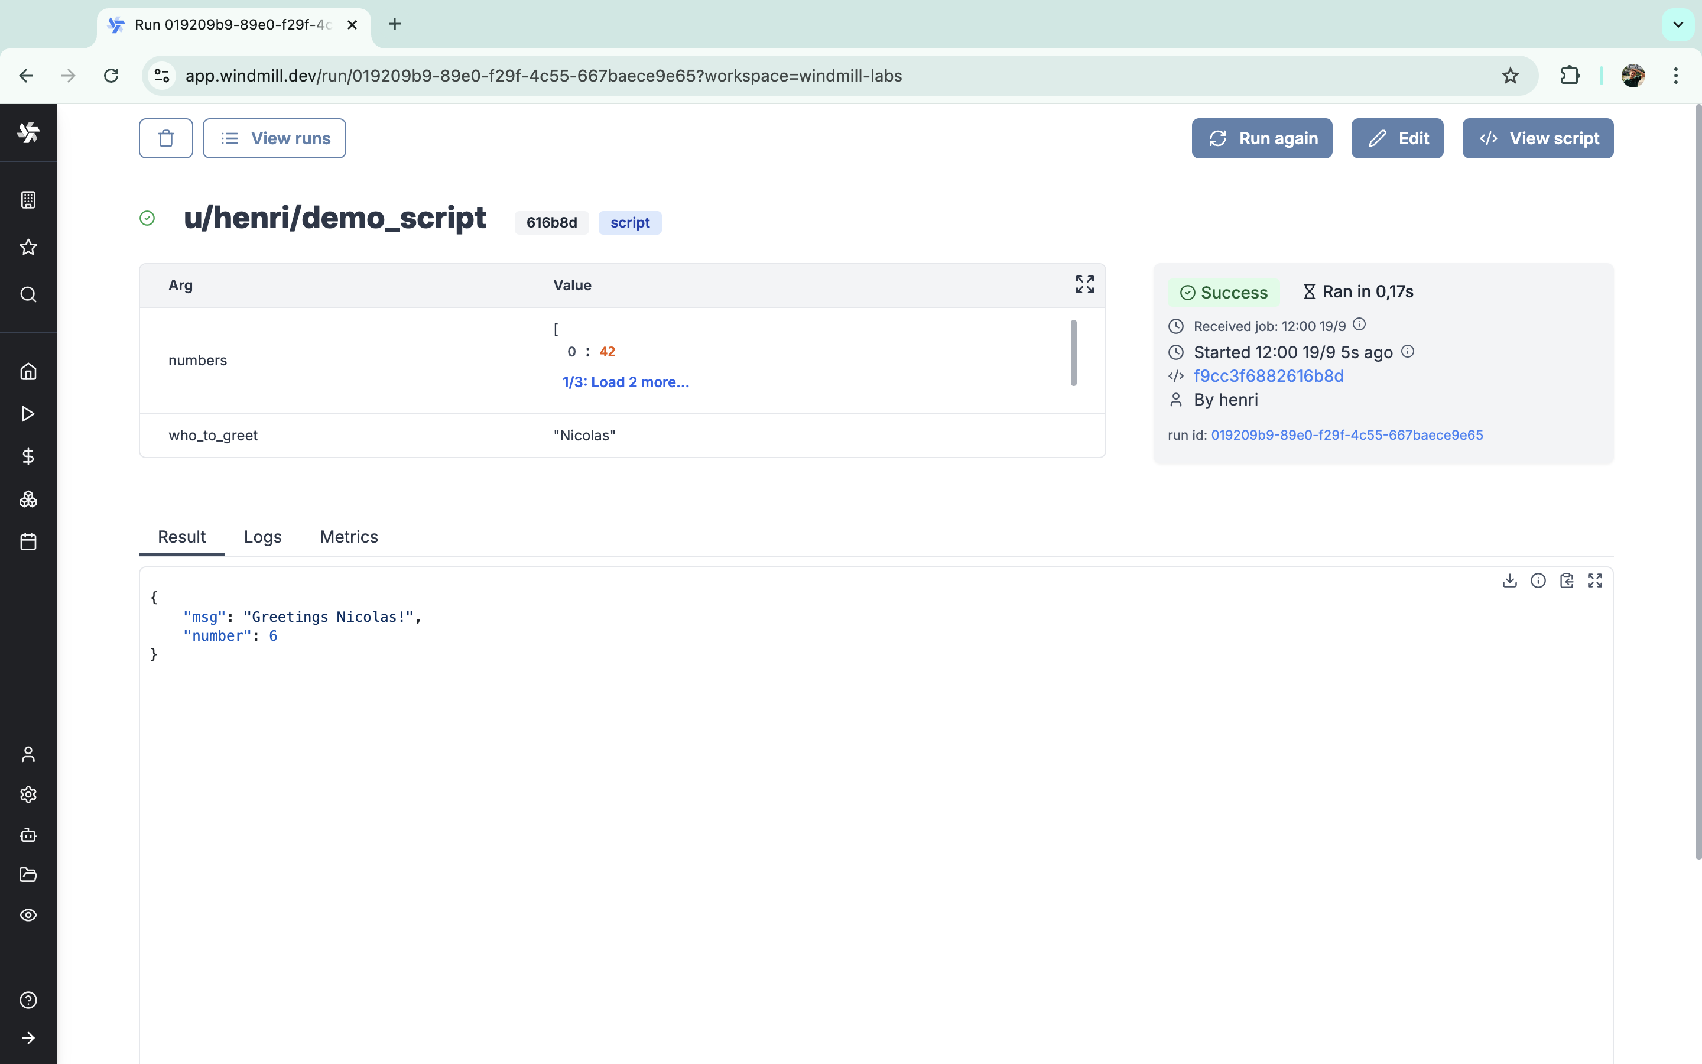
Task: Delete this run with the trash icon
Action: (165, 139)
